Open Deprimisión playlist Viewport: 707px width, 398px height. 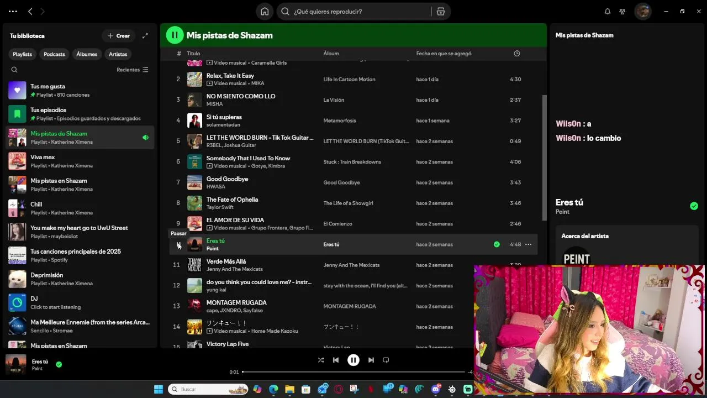pos(80,279)
